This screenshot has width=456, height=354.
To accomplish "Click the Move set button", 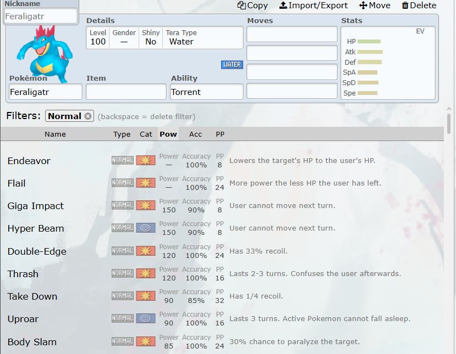I will pos(375,5).
